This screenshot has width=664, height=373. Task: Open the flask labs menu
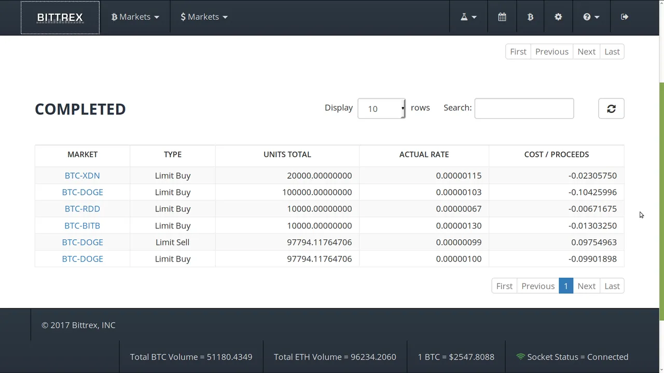click(x=468, y=17)
